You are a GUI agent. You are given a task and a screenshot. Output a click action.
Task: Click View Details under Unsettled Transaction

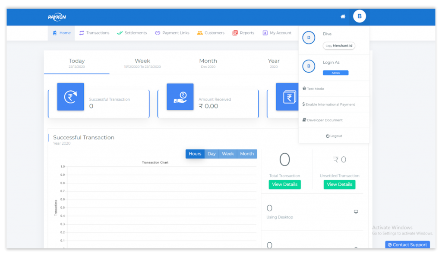click(x=339, y=184)
